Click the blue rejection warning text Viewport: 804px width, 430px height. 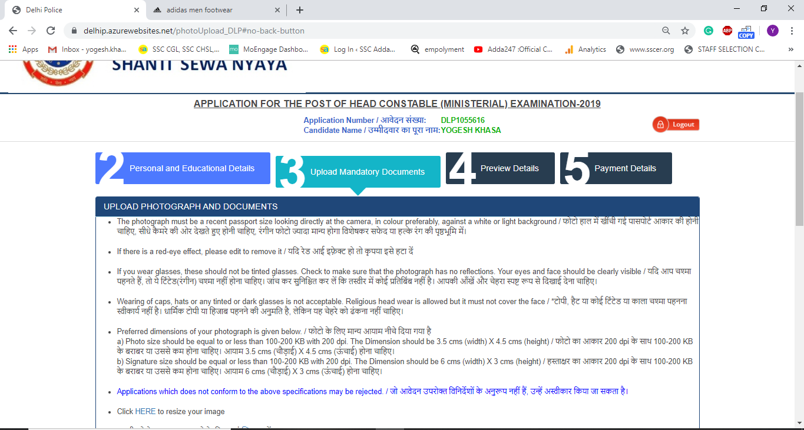click(x=373, y=391)
